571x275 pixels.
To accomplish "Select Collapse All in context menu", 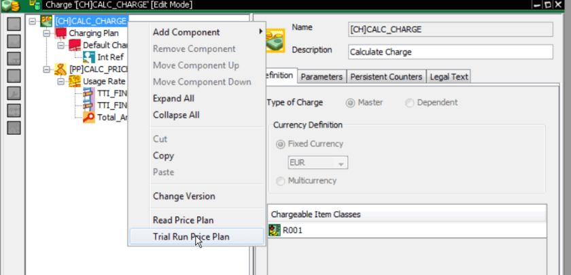I will 196,115.
